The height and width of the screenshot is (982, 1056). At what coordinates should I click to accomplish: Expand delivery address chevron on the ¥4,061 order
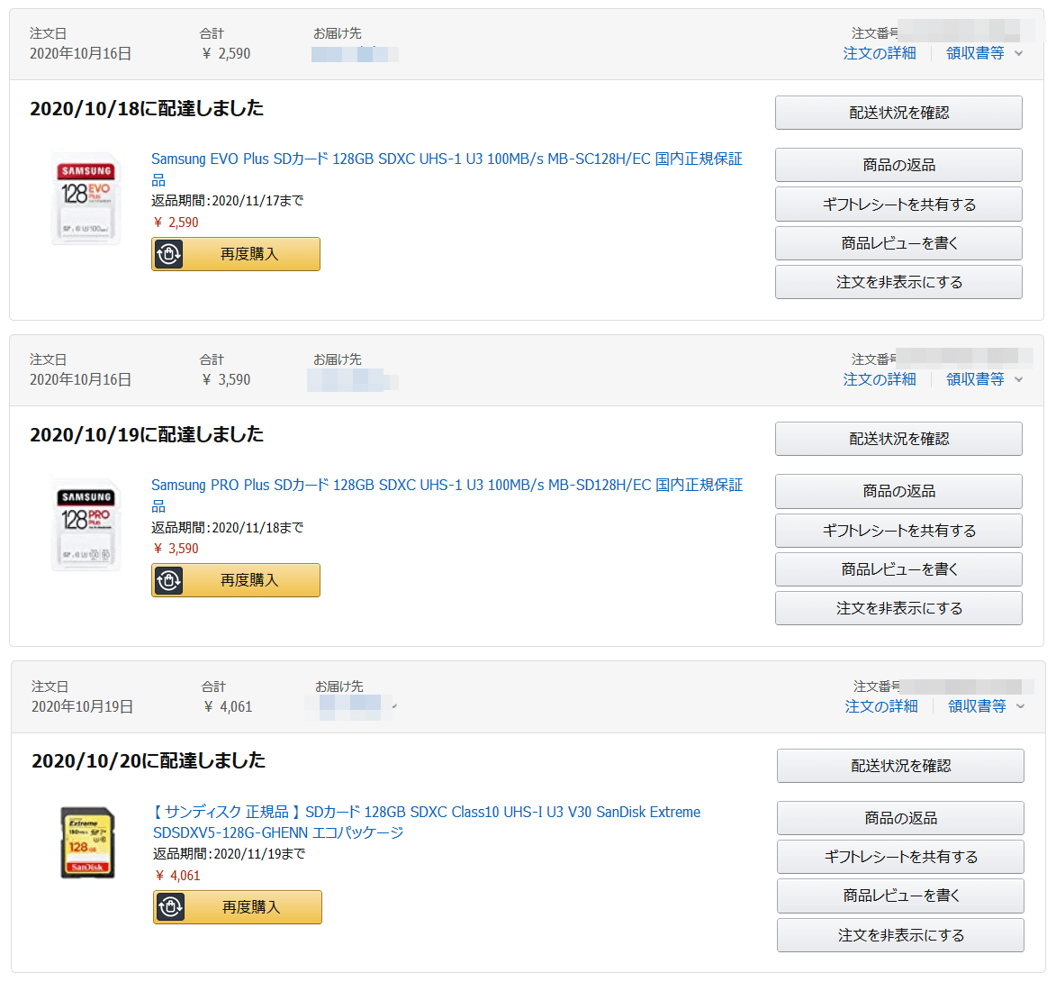pos(394,706)
